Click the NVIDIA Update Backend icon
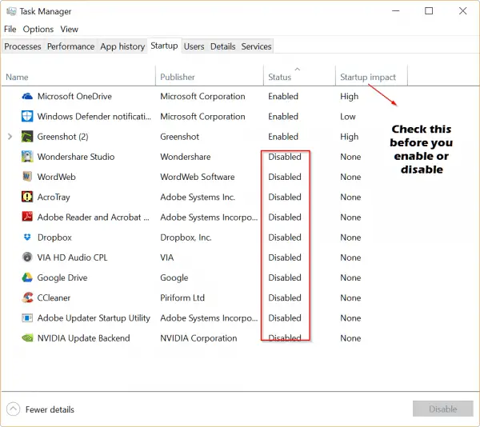Screen dimensions: 480x427 coord(27,338)
